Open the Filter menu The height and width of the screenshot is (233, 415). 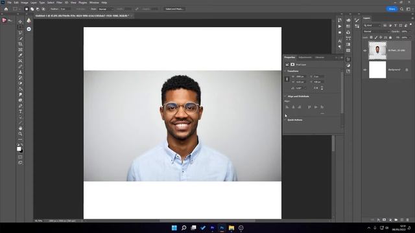(59, 3)
